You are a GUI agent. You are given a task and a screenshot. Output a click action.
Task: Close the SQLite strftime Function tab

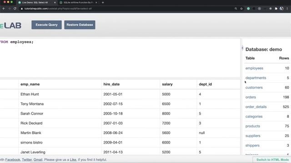pyautogui.click(x=96, y=3)
